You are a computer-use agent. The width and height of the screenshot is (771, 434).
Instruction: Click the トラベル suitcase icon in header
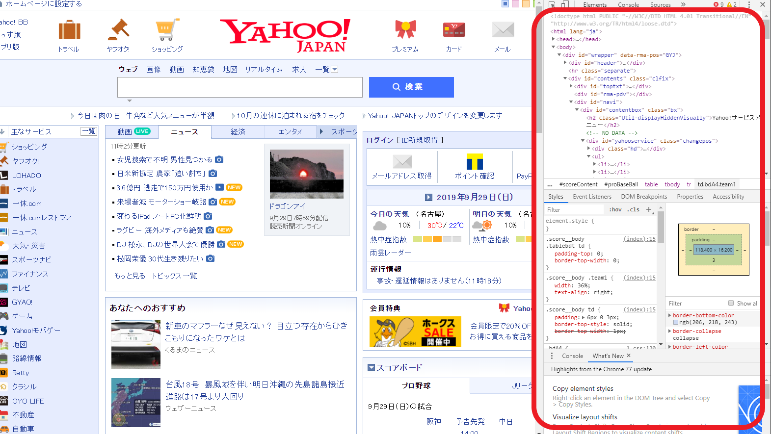pyautogui.click(x=69, y=30)
